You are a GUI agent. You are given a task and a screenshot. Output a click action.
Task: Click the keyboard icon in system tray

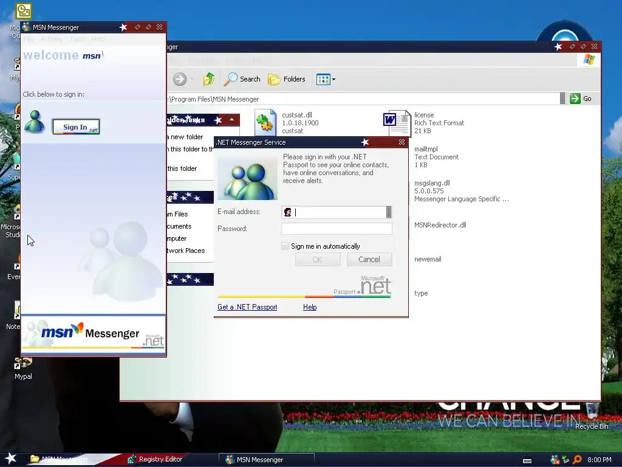pos(527,460)
